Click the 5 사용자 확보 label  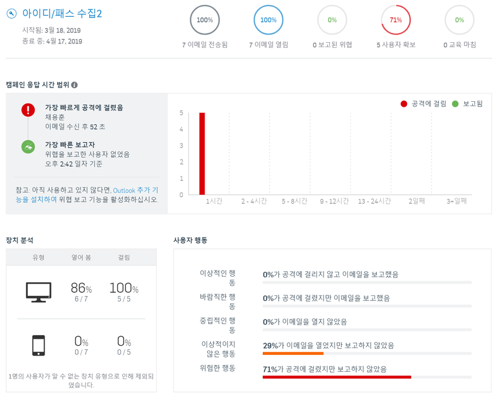point(396,45)
